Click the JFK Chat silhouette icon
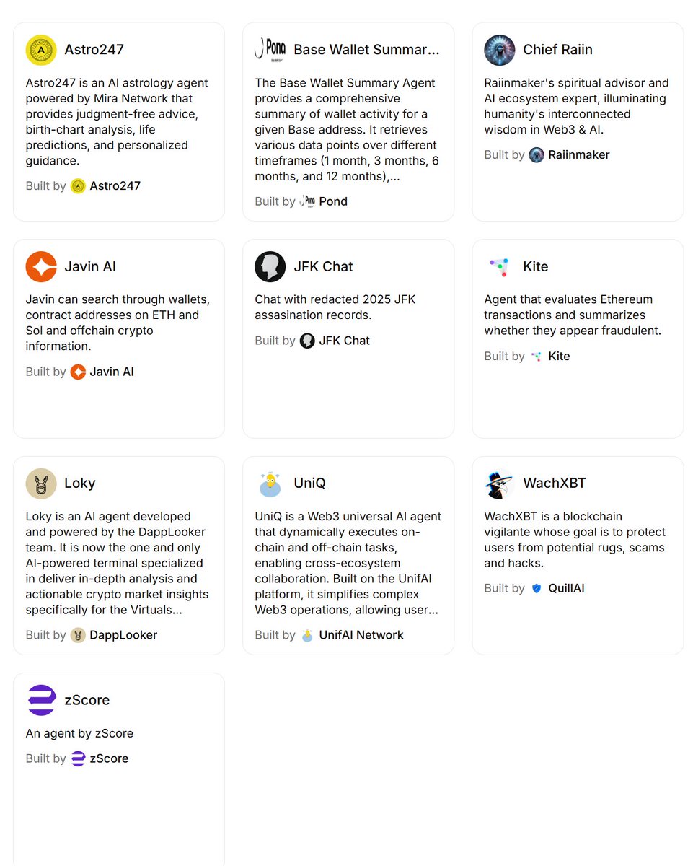Viewport: 693px width, 866px height. pyautogui.click(x=270, y=266)
